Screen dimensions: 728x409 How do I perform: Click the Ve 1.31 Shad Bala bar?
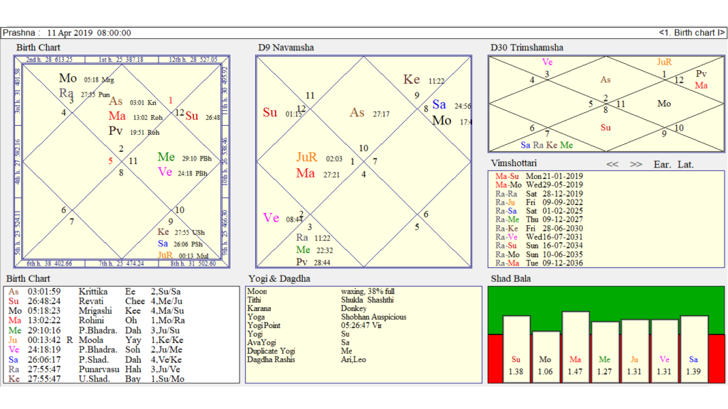(665, 351)
